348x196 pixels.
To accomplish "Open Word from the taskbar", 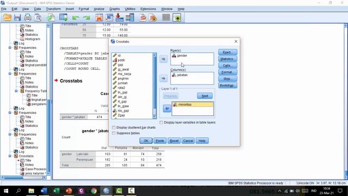I will point(43,191).
